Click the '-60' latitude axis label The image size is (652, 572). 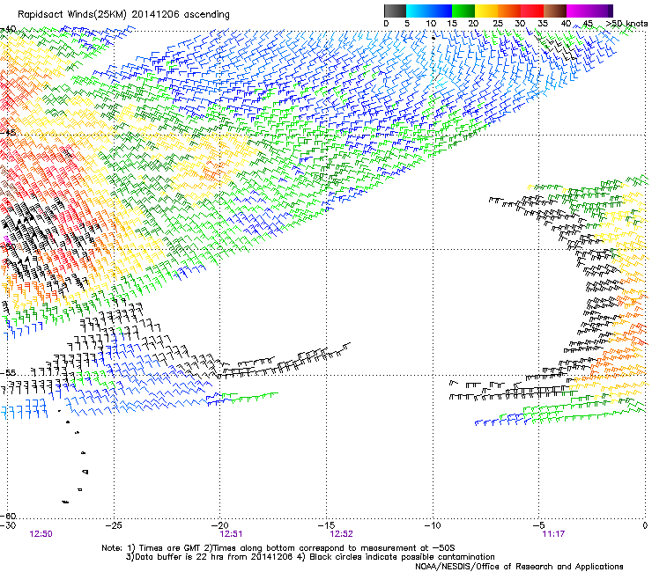(8, 516)
